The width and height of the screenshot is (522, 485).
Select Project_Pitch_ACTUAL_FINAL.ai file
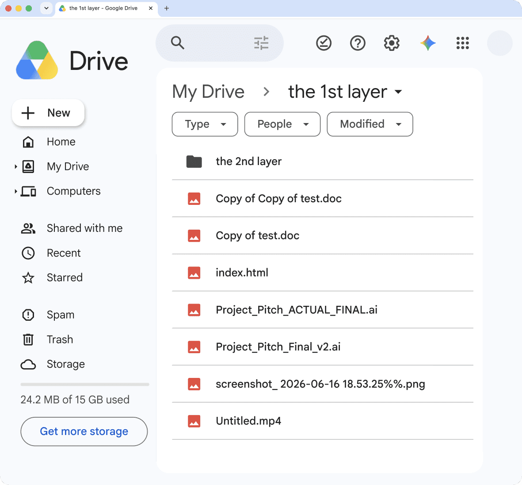pos(297,310)
